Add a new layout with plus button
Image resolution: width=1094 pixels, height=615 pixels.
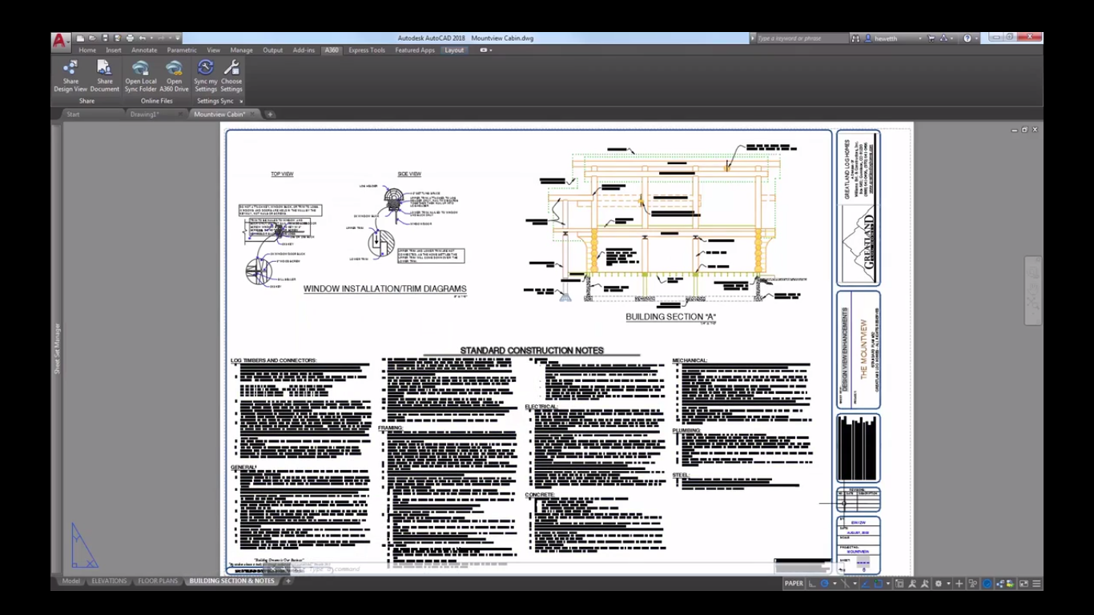coord(288,581)
